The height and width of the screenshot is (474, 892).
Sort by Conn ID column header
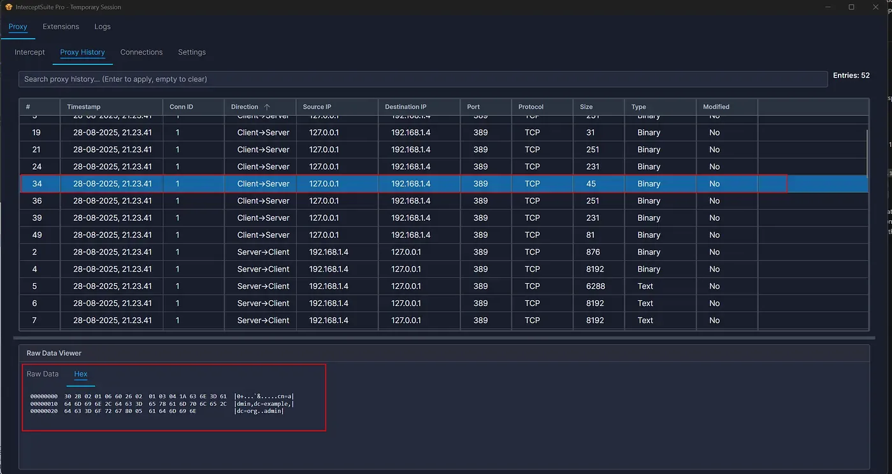tap(194, 107)
